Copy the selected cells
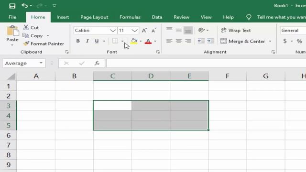Viewport: 306px width, 172px height. pyautogui.click(x=33, y=36)
